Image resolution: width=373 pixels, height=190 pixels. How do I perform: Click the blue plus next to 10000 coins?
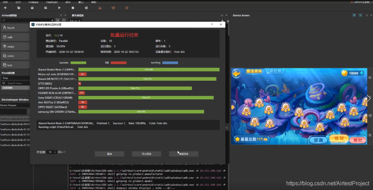coord(362,73)
